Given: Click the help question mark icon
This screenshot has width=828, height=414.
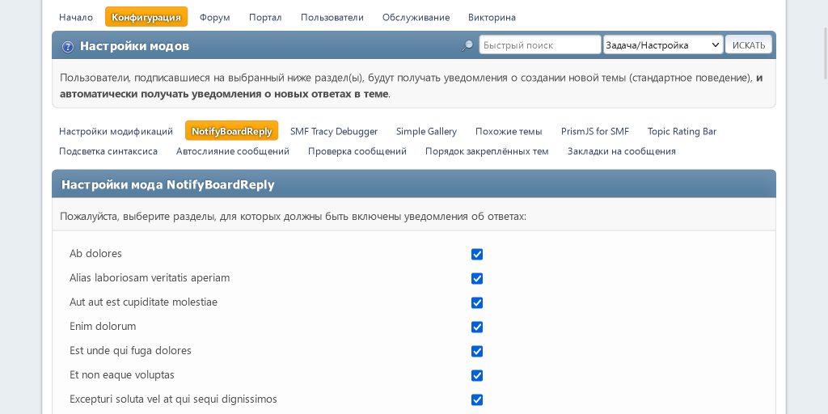Looking at the screenshot, I should (68, 46).
